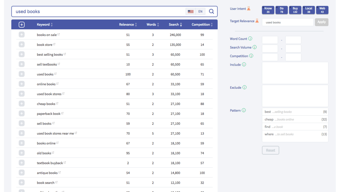Toggle the Do intent filter

click(x=282, y=10)
